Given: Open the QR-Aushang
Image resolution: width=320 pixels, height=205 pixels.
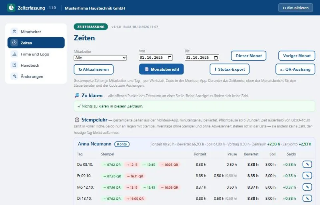Looking at the screenshot, I should [x=295, y=69].
